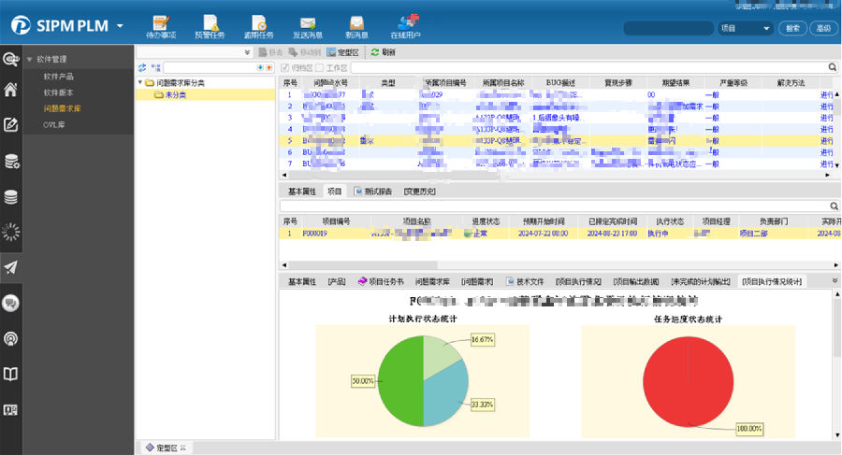
Task: Click the refresh icon above the tree
Action: [142, 68]
